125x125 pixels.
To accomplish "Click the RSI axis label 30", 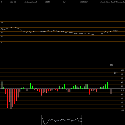I will pyautogui.click(x=2, y=37).
